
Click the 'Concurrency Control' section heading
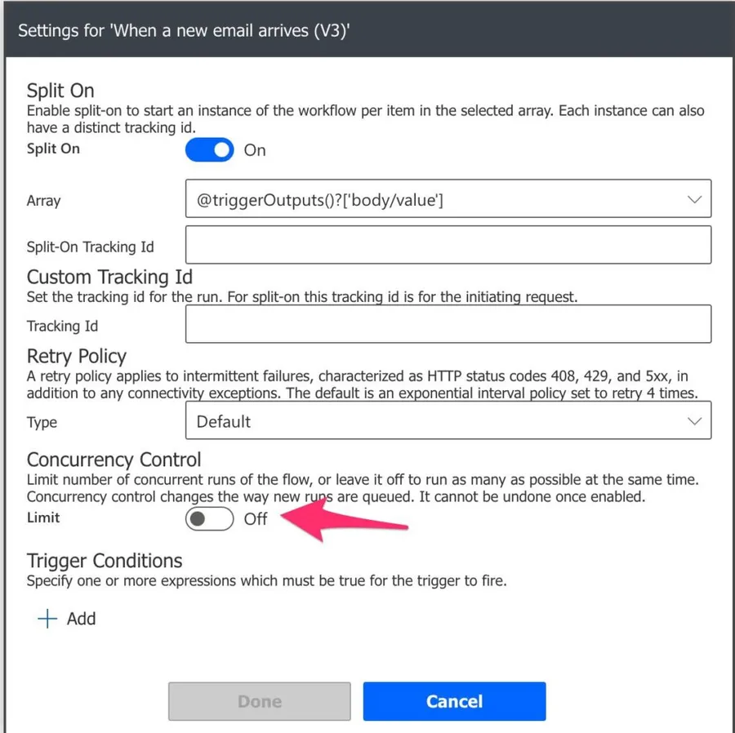pos(114,460)
